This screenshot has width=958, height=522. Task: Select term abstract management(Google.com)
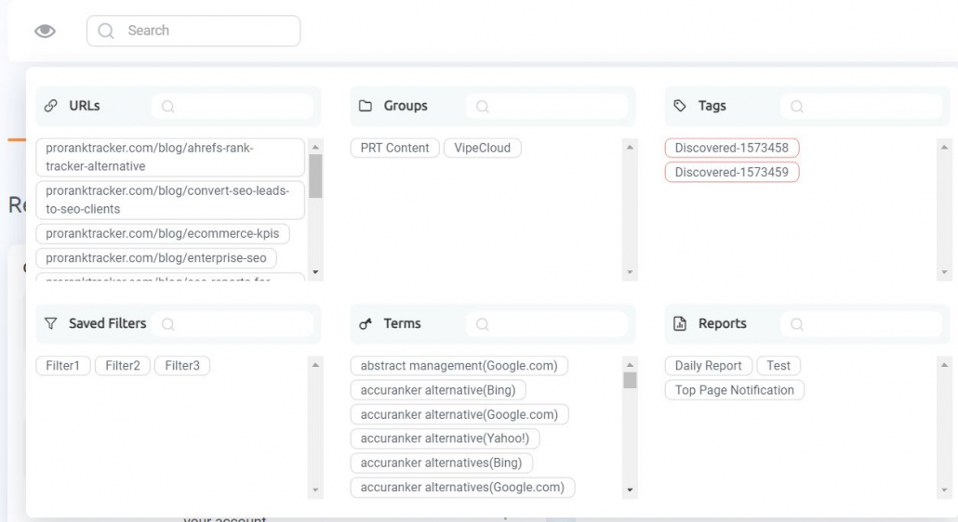point(459,366)
